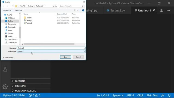174x98 pixels.
Task: Click Python 3.8.3 32-bit interpreter in status bar
Action: pos(14,95)
